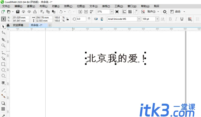Open the font name dropdown
Image resolution: width=201 pixels, height=117 pixels.
coord(139,19)
